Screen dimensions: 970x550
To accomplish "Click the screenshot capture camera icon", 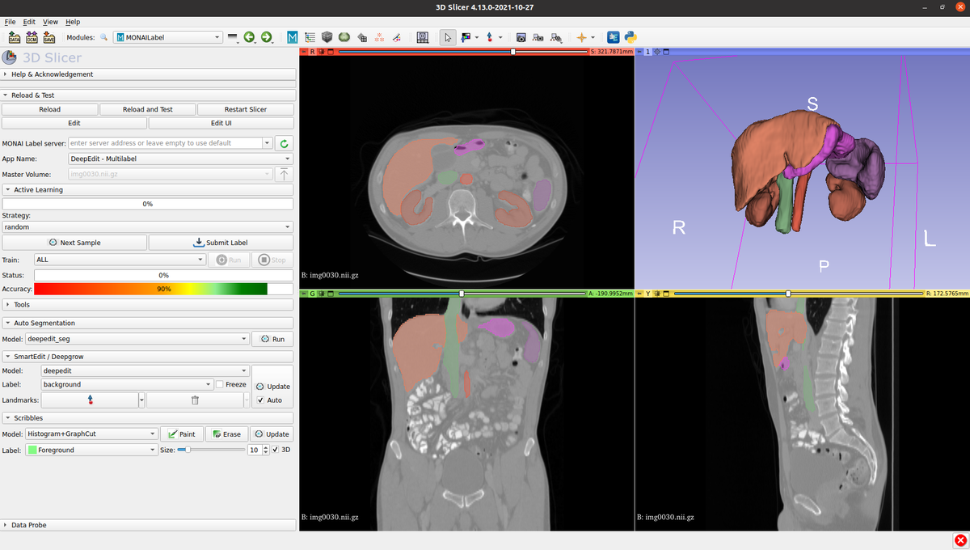I will (522, 37).
